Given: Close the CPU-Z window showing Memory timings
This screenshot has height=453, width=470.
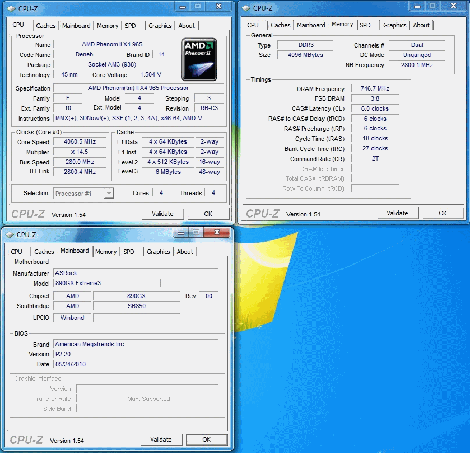Looking at the screenshot, I should (x=453, y=6).
